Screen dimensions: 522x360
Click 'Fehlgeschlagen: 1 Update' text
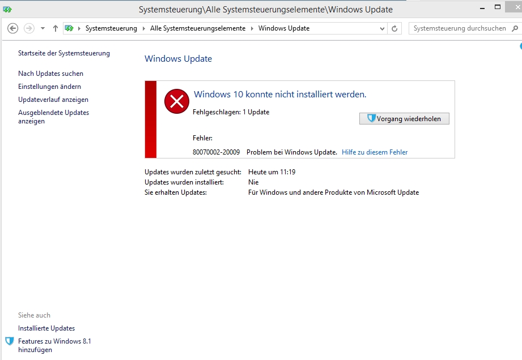point(231,112)
